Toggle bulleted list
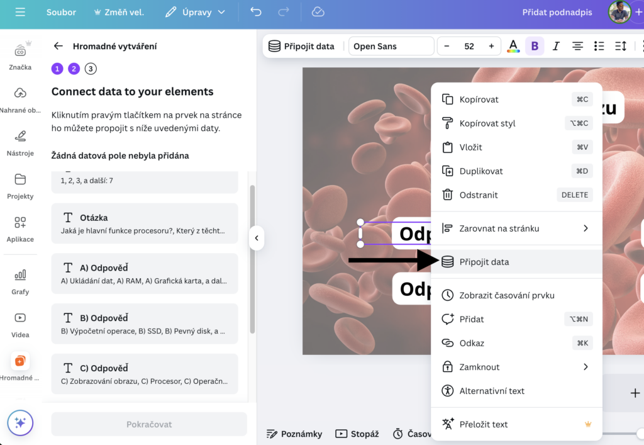This screenshot has width=644, height=445. [x=599, y=46]
